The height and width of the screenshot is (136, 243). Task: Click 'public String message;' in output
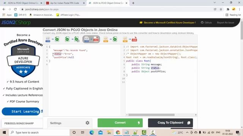point(147,65)
